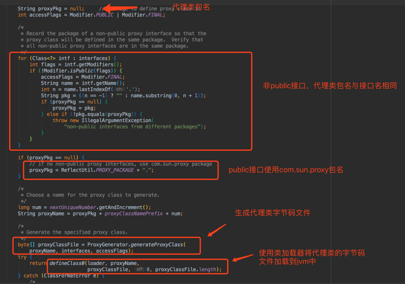Click the IllegalArgumentException class name
The image size is (405, 284).
116,120
